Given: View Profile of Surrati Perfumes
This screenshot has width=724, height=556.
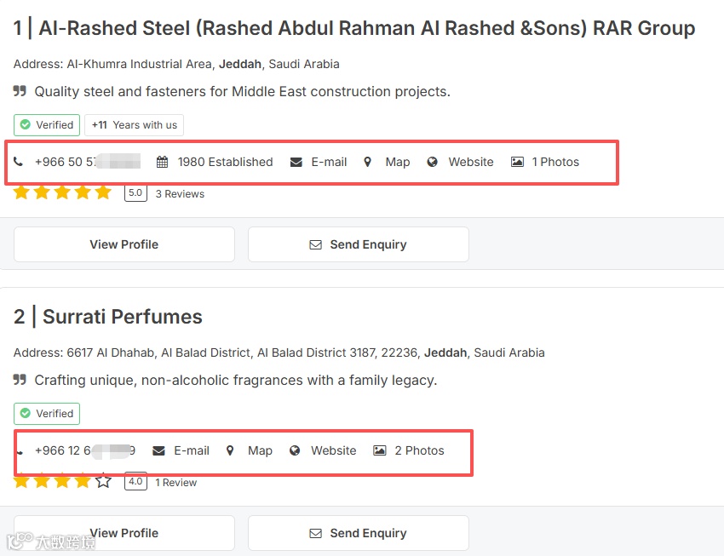Looking at the screenshot, I should pos(124,533).
